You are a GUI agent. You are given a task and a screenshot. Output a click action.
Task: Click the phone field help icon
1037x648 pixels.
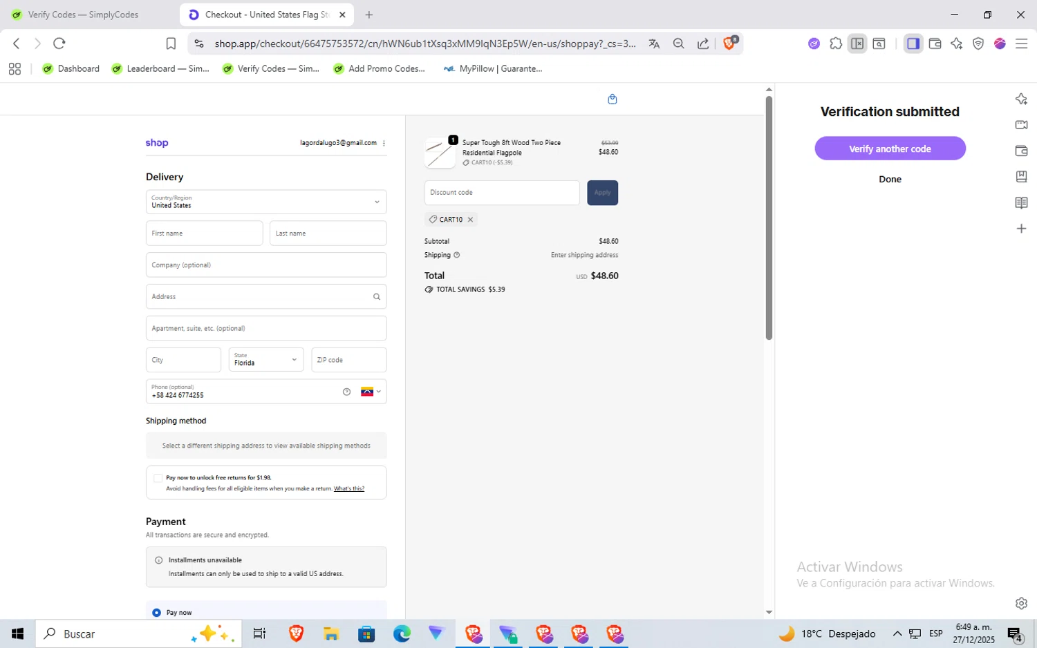coord(346,392)
